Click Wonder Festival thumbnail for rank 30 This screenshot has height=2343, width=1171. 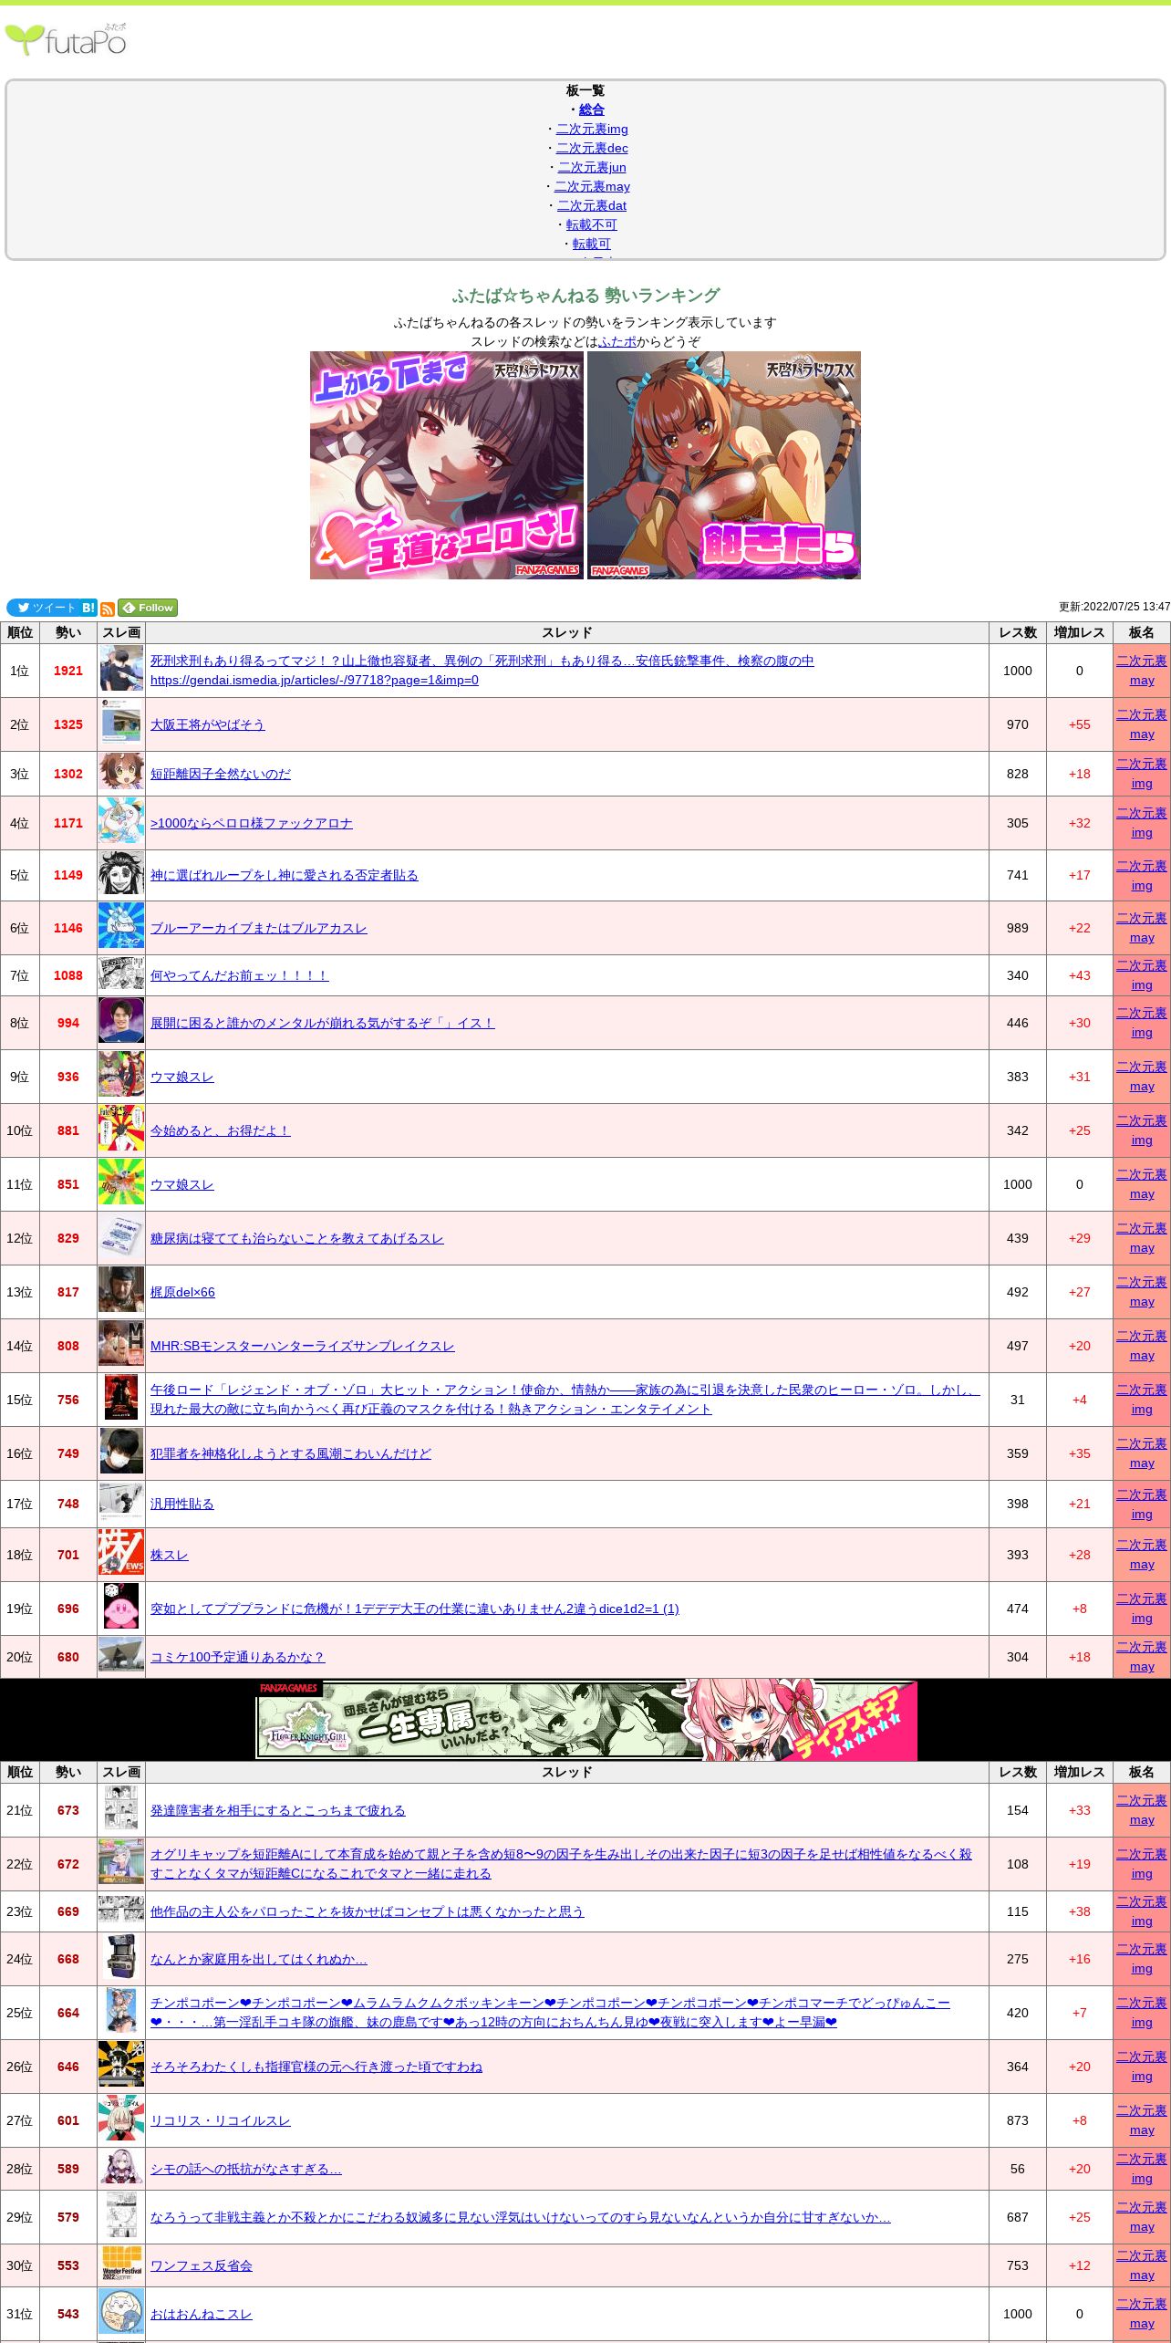[121, 2264]
